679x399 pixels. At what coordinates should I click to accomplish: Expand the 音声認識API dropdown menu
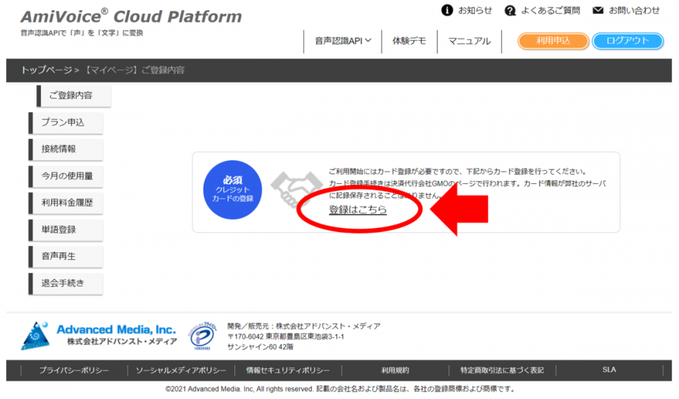(x=343, y=41)
